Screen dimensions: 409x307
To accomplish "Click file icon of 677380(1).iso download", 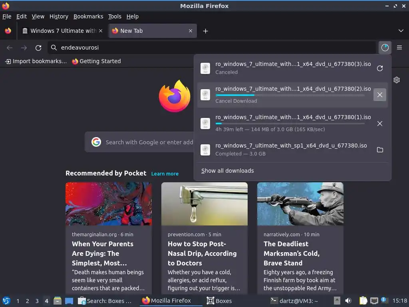I will [x=205, y=124].
